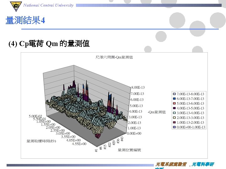
Task: Click the orange footer text 光電系統實驗室
Action: 171,164
